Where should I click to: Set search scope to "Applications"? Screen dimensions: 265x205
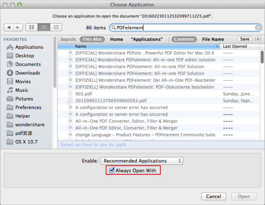(147, 39)
